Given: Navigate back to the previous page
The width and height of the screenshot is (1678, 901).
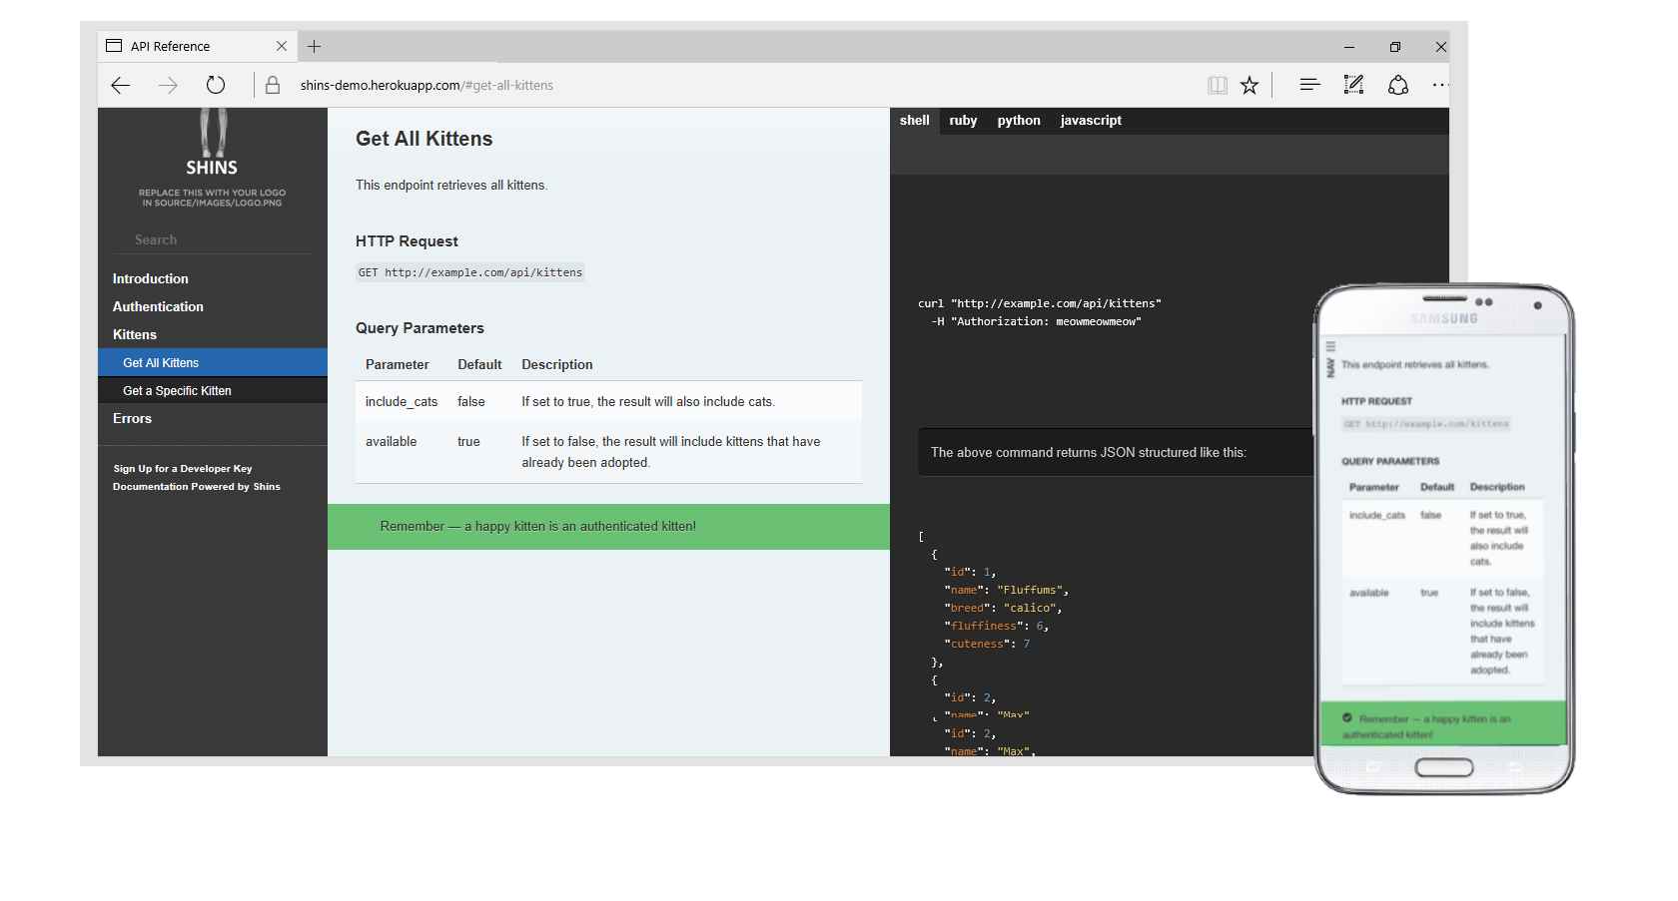Looking at the screenshot, I should tap(120, 85).
